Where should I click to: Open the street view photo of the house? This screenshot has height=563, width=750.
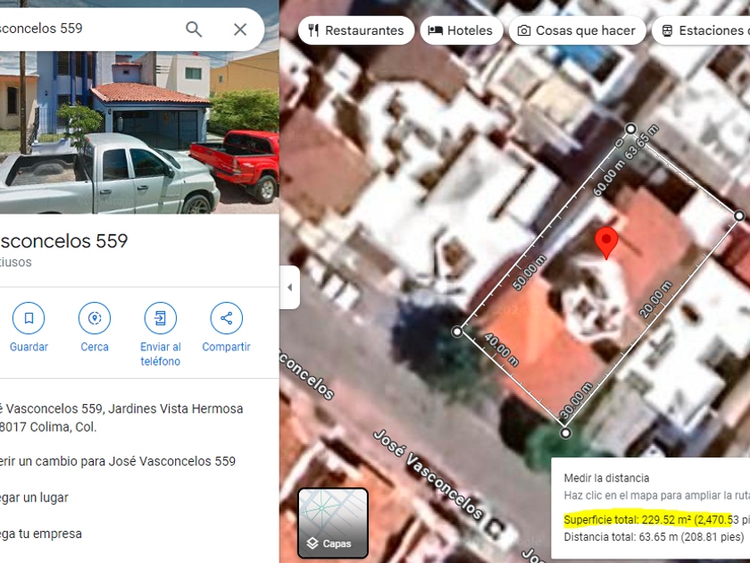point(139,132)
